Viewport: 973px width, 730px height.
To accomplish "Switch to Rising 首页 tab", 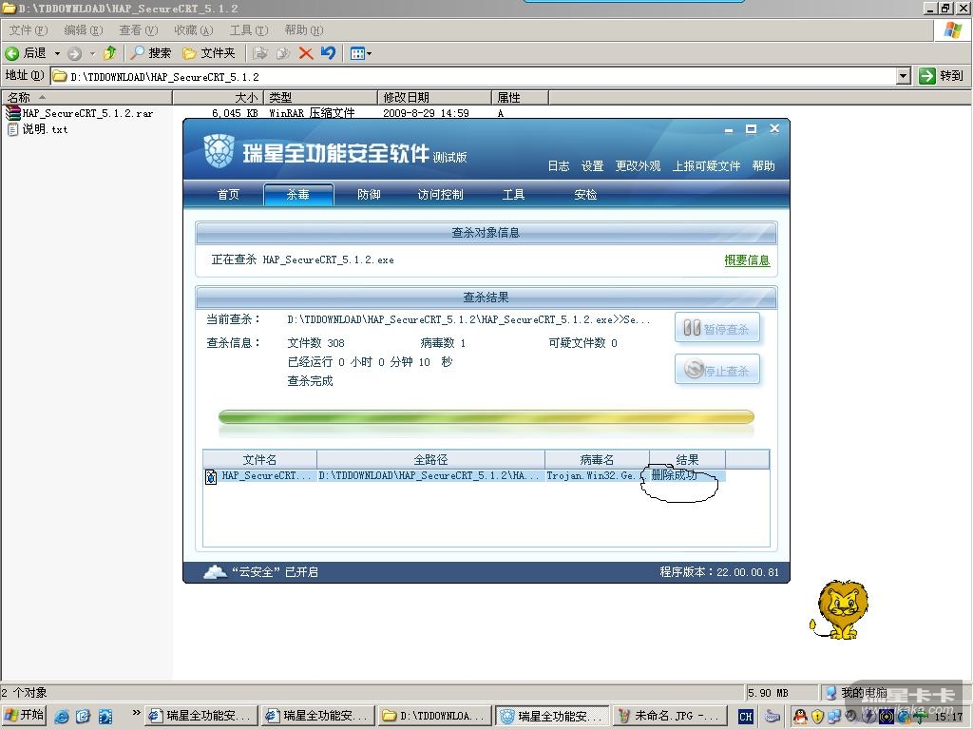I will click(228, 194).
